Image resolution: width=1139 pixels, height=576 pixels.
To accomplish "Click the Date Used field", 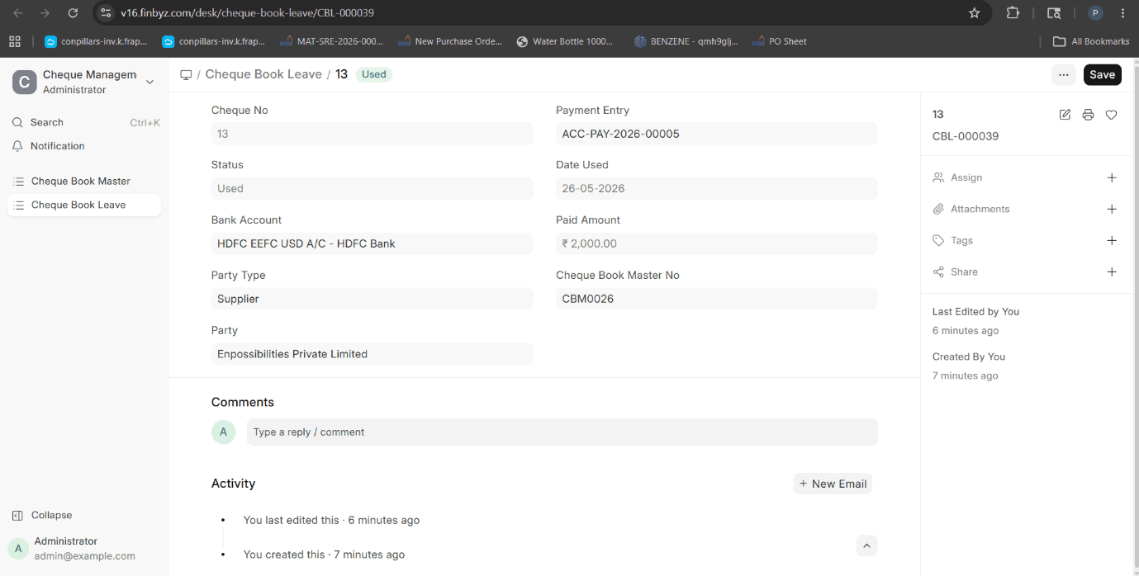I will point(717,188).
